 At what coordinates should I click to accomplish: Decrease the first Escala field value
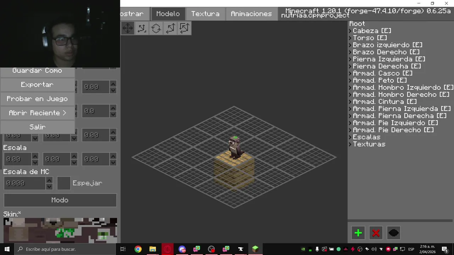coord(35,162)
